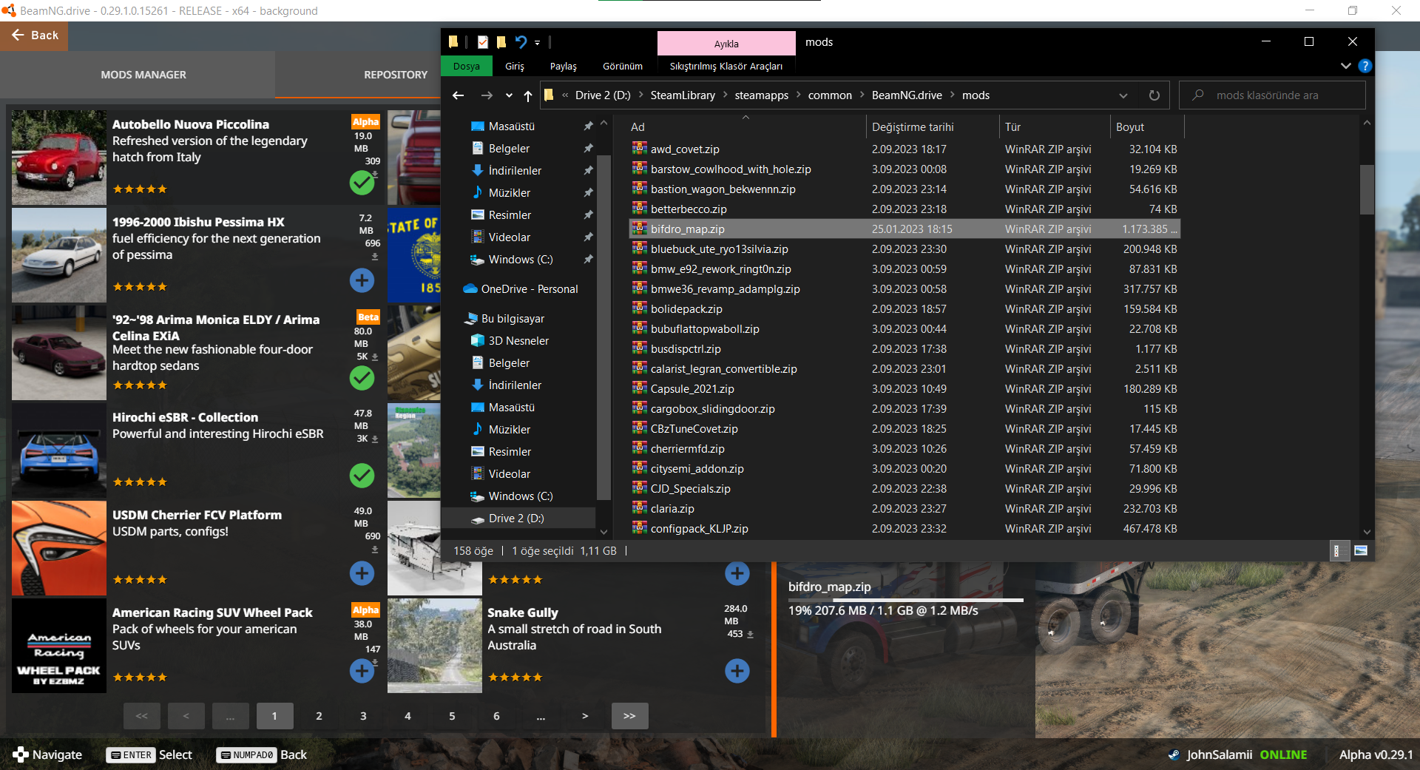
Task: Open the Paylaş ribbon tab
Action: tap(563, 67)
